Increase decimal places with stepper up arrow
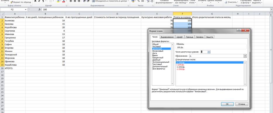 [x=209, y=51]
